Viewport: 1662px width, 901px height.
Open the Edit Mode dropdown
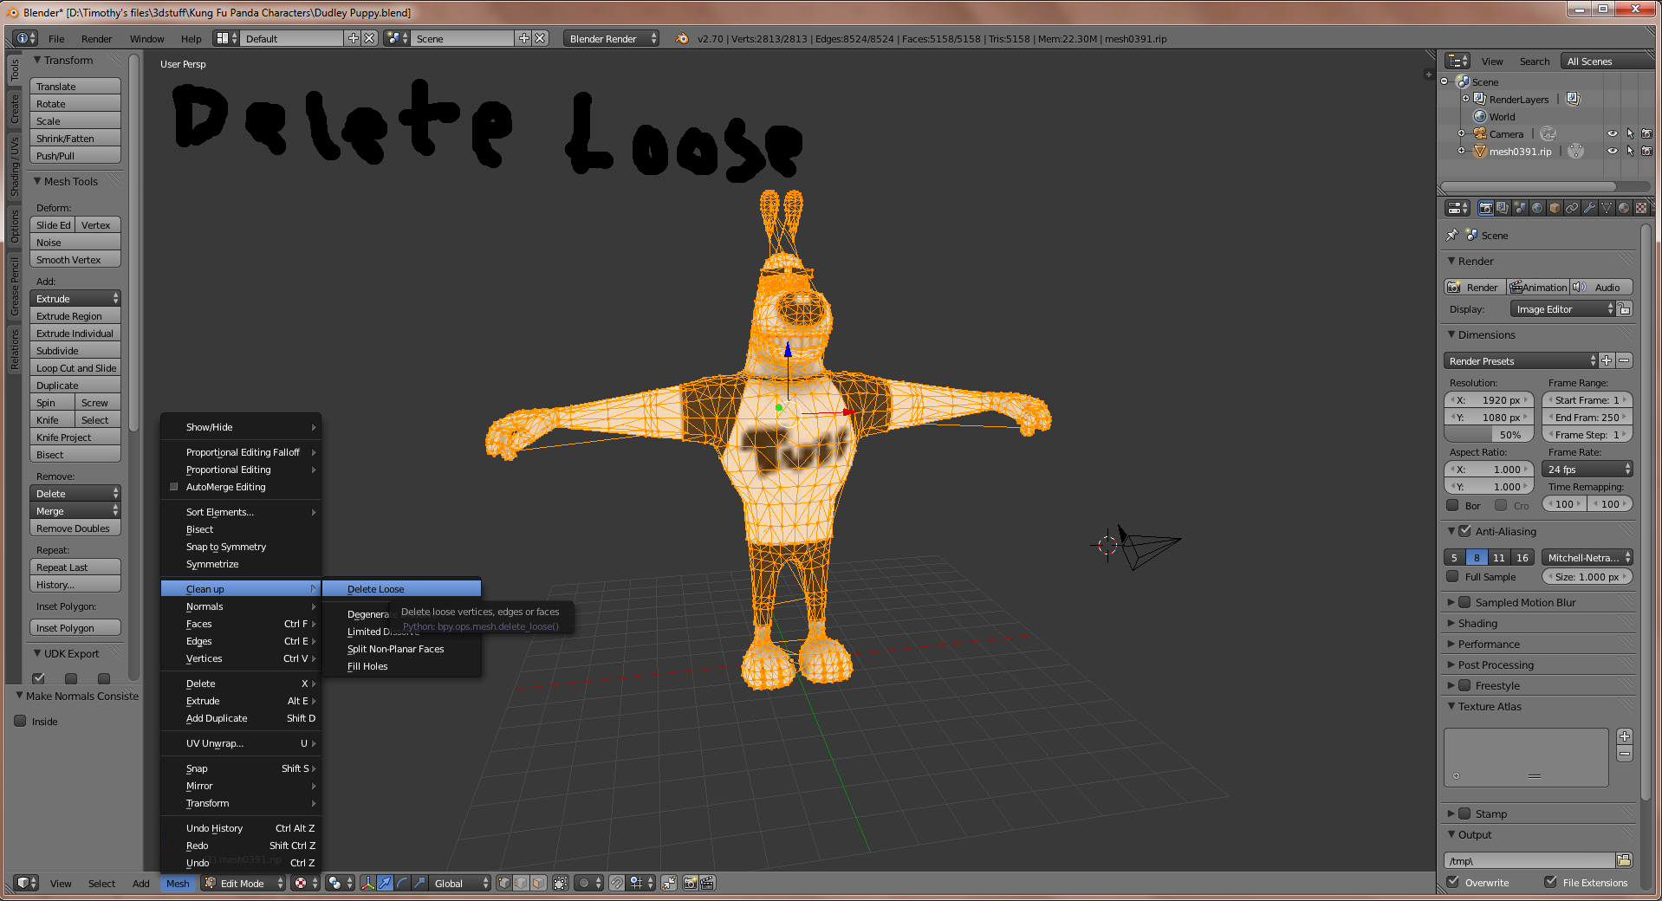click(x=243, y=883)
